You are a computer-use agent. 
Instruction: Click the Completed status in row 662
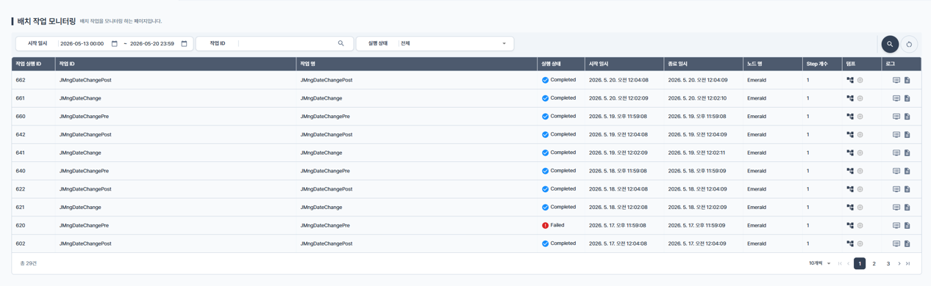tap(559, 80)
